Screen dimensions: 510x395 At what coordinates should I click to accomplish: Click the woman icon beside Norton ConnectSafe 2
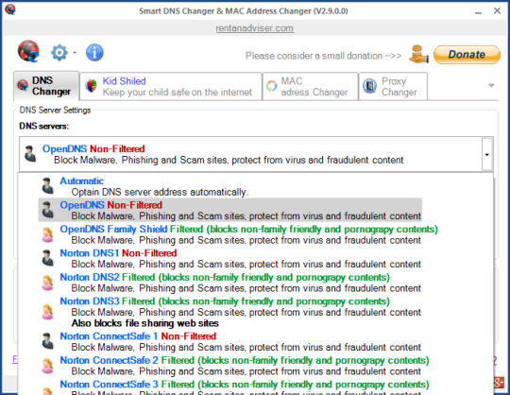click(x=48, y=366)
